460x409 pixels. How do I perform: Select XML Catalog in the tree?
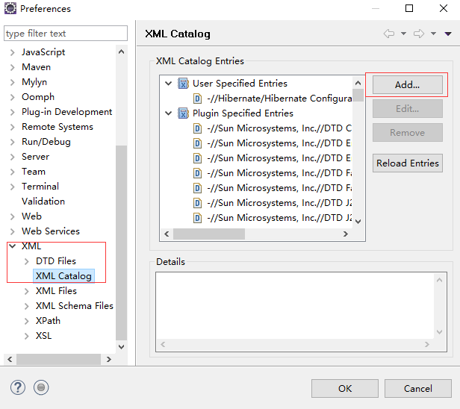click(63, 276)
